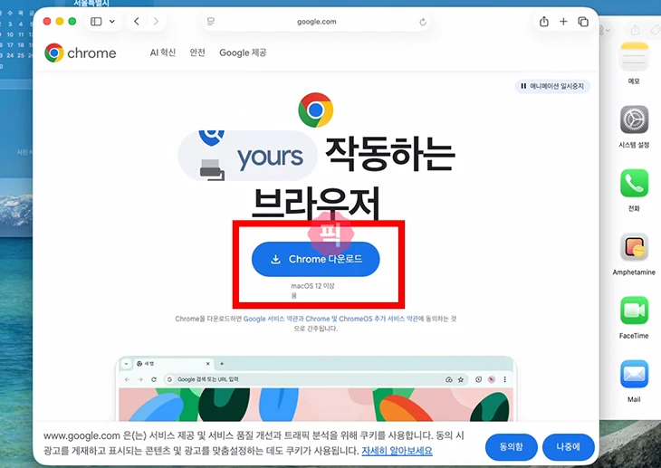The width and height of the screenshot is (661, 468).
Task: Go back with the Safari back arrow
Action: [137, 22]
